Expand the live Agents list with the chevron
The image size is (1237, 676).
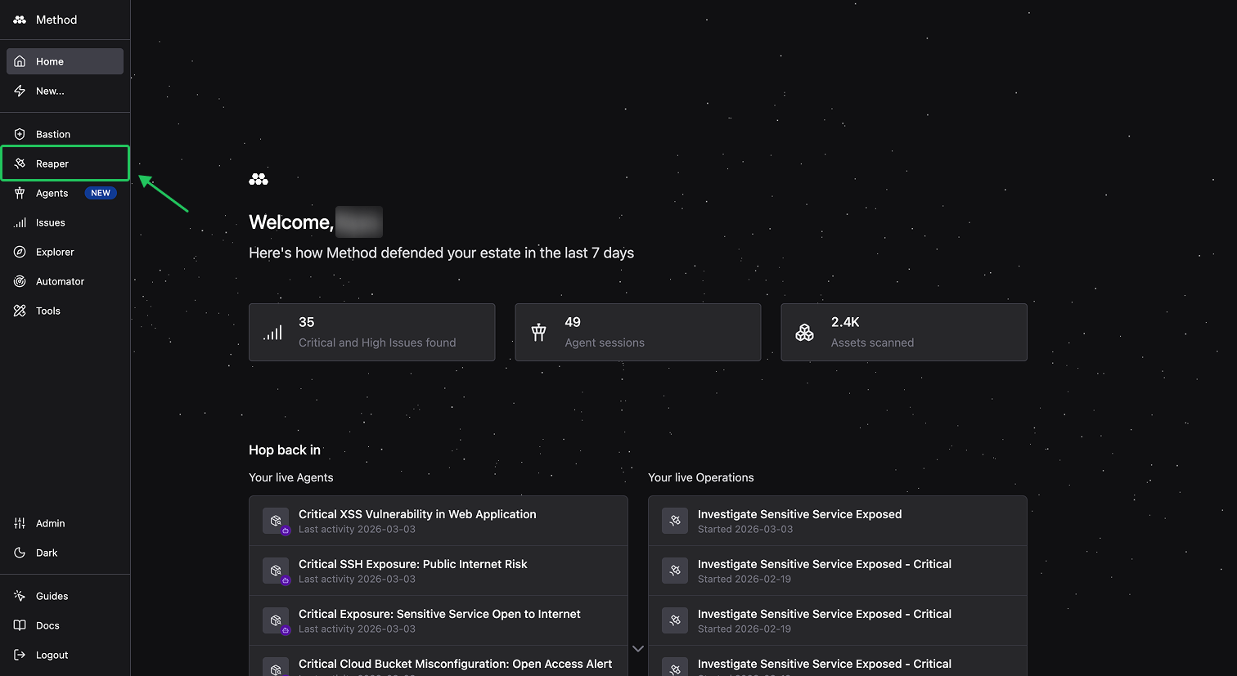point(637,648)
